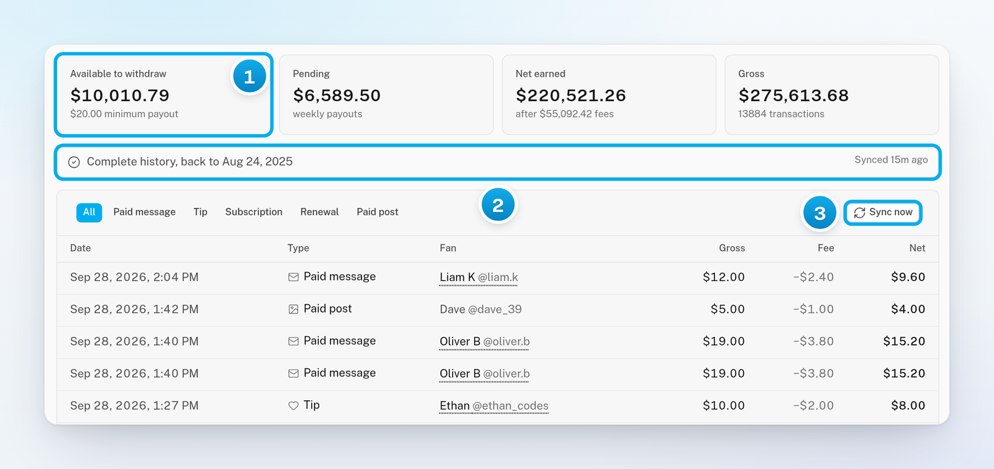The height and width of the screenshot is (469, 994).
Task: Click envelope icon in 2:04 PM row
Action: 293,277
